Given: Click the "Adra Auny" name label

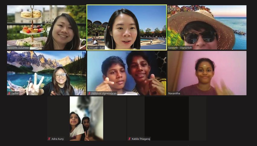Looking at the screenshot, I should [58, 139].
